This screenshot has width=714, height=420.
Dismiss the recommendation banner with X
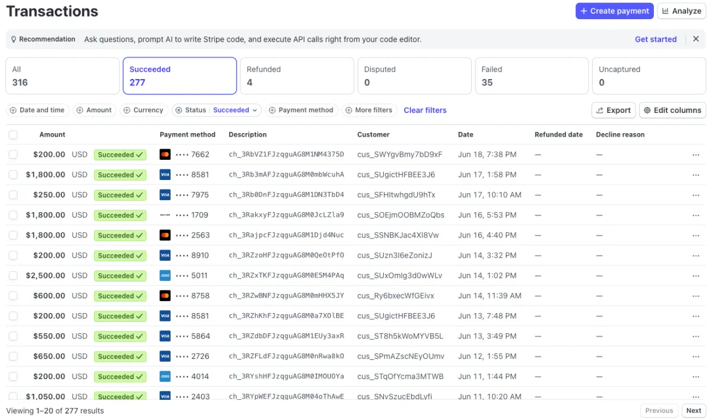pyautogui.click(x=696, y=39)
